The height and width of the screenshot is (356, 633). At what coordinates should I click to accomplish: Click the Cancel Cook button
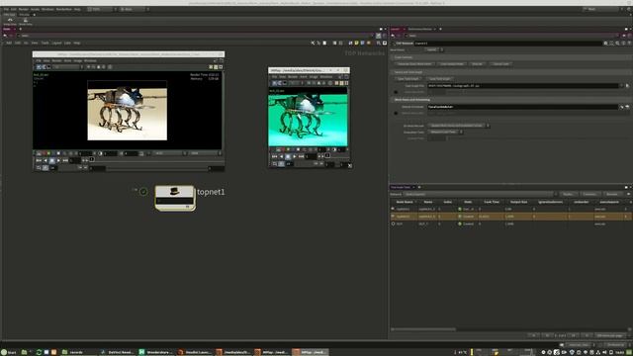[501, 63]
